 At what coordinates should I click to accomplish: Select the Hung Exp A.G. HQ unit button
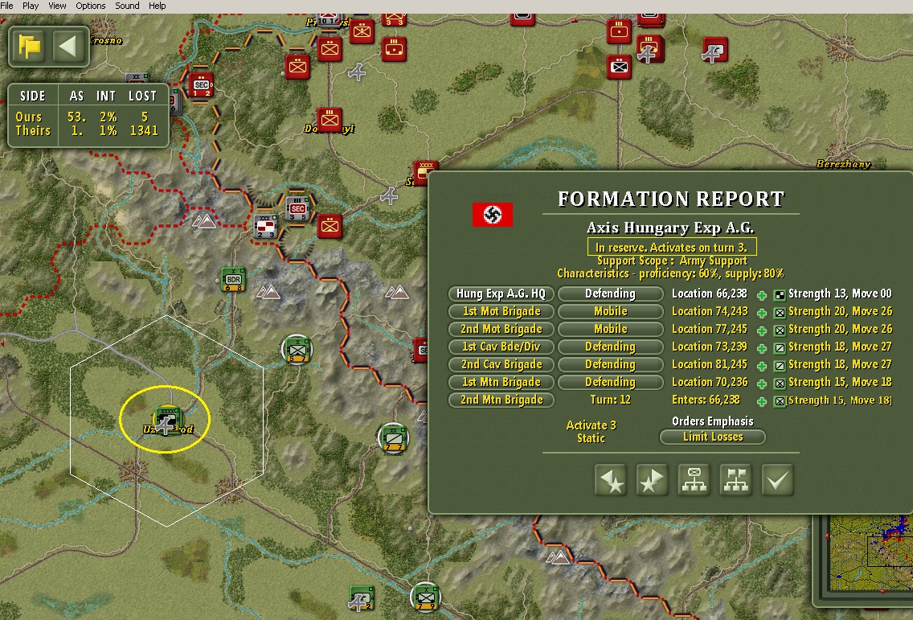pyautogui.click(x=501, y=294)
